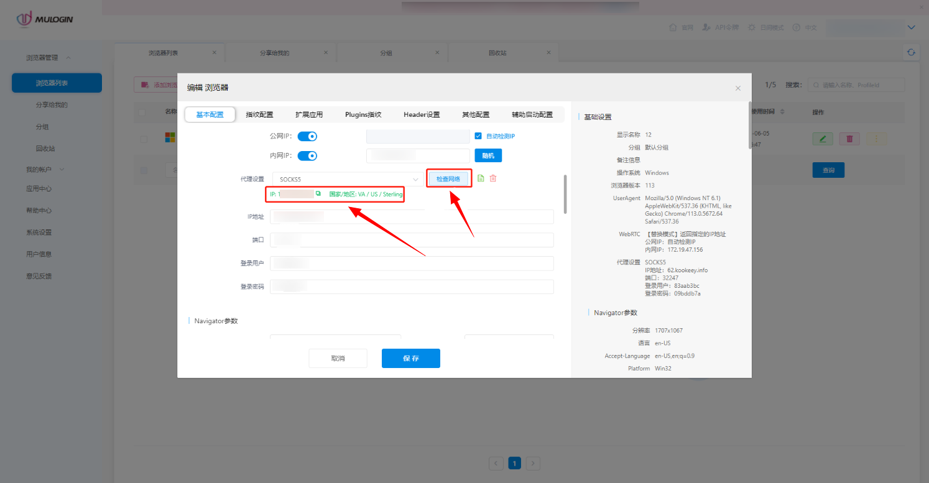Disable the 内网IP switch
929x483 pixels.
pos(307,155)
